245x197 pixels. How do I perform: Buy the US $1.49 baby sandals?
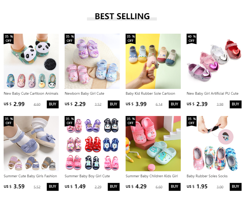click(114, 187)
